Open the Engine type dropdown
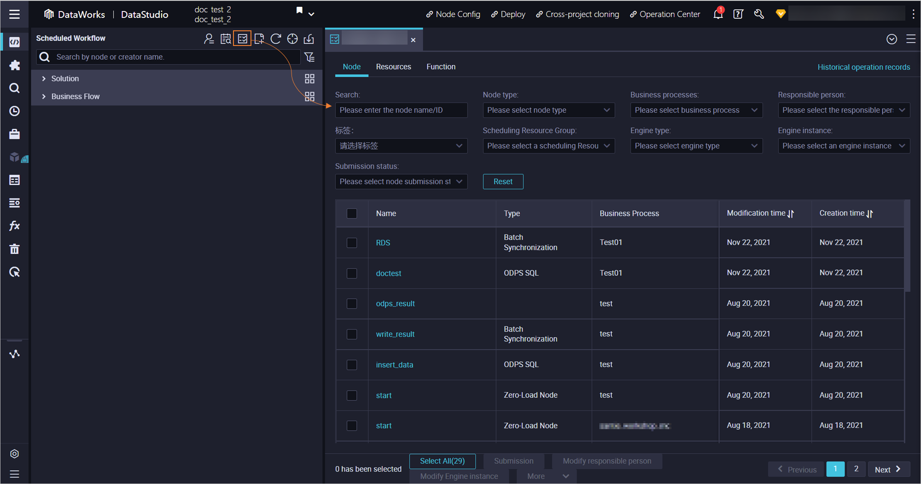Image resolution: width=921 pixels, height=484 pixels. click(696, 146)
